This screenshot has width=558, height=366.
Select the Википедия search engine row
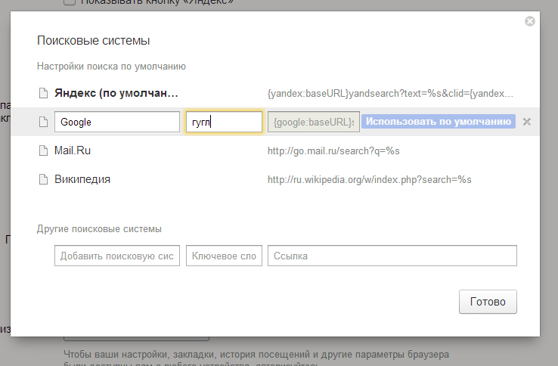point(275,179)
